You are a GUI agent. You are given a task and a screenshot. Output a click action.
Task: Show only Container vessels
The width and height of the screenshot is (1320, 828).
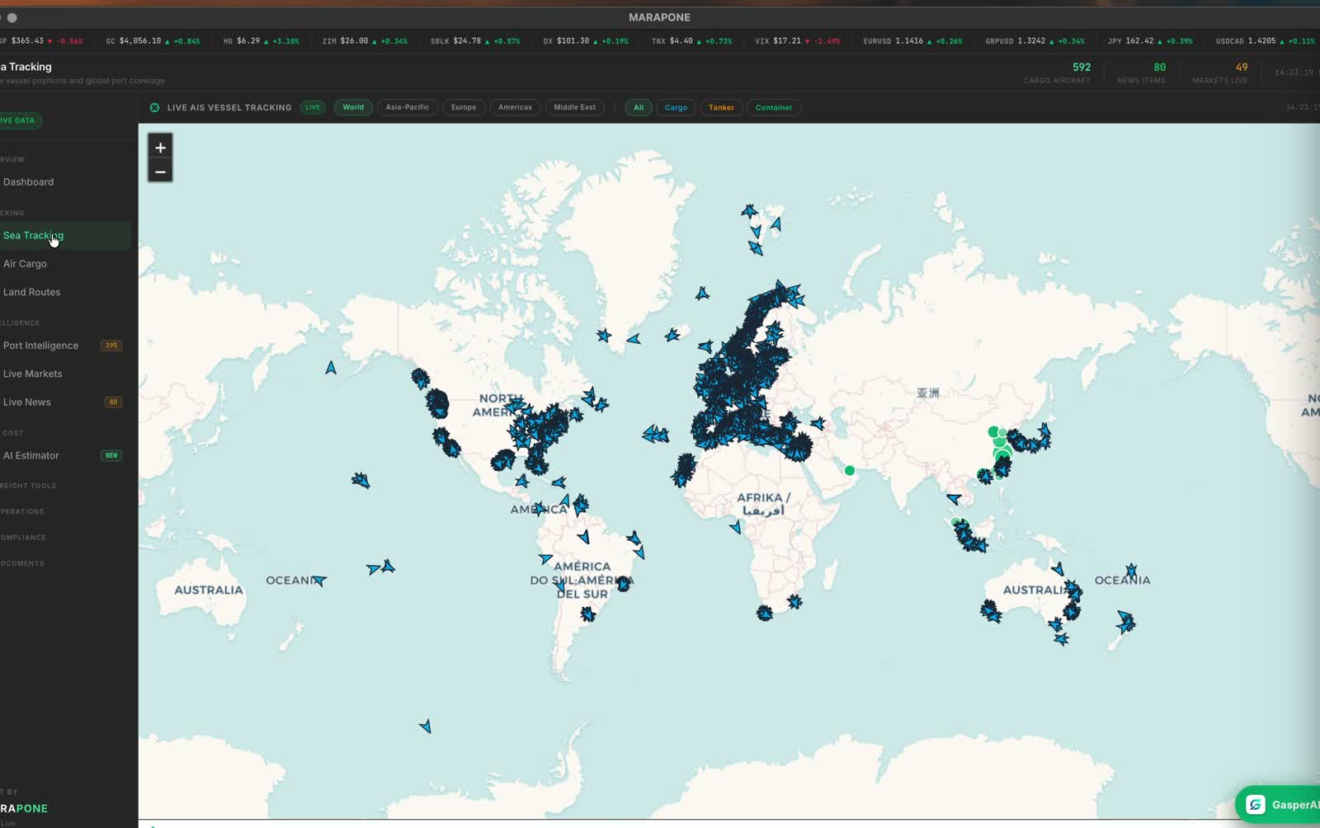[x=774, y=107]
